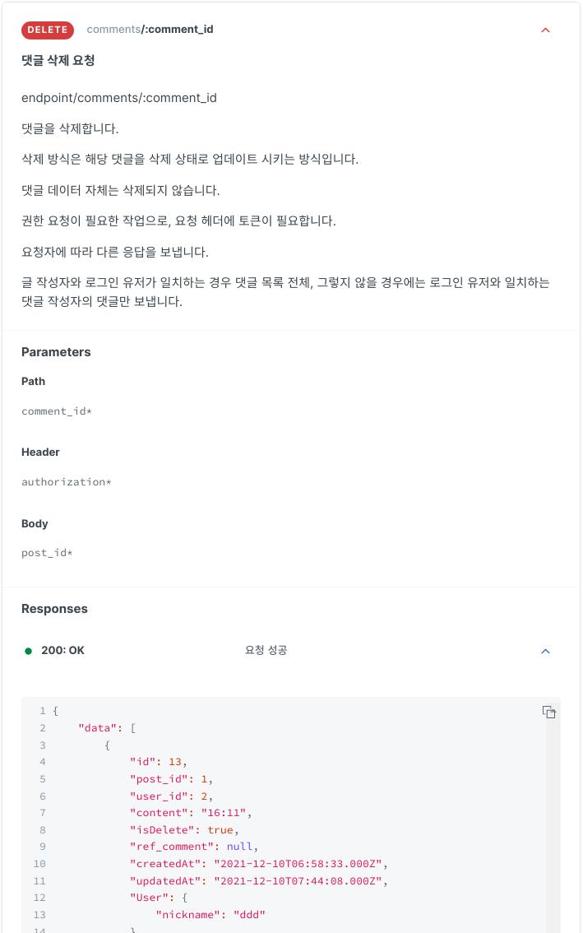Screen dimensions: 583x933
Task: Click the authorization* header parameter
Action: [x=67, y=482]
